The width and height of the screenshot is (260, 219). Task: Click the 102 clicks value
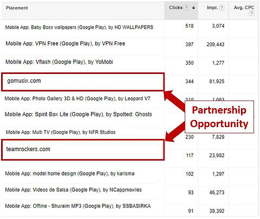pyautogui.click(x=189, y=174)
